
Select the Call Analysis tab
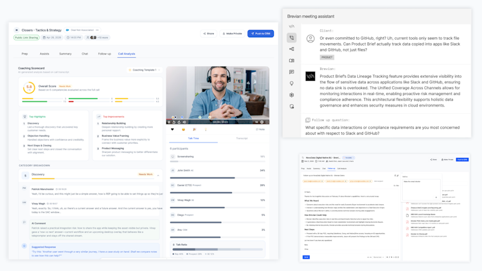[x=127, y=54]
